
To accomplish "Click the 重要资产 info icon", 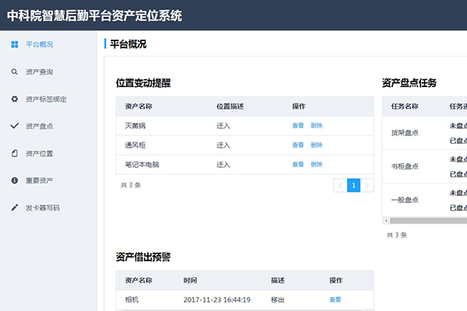I will coord(15,180).
